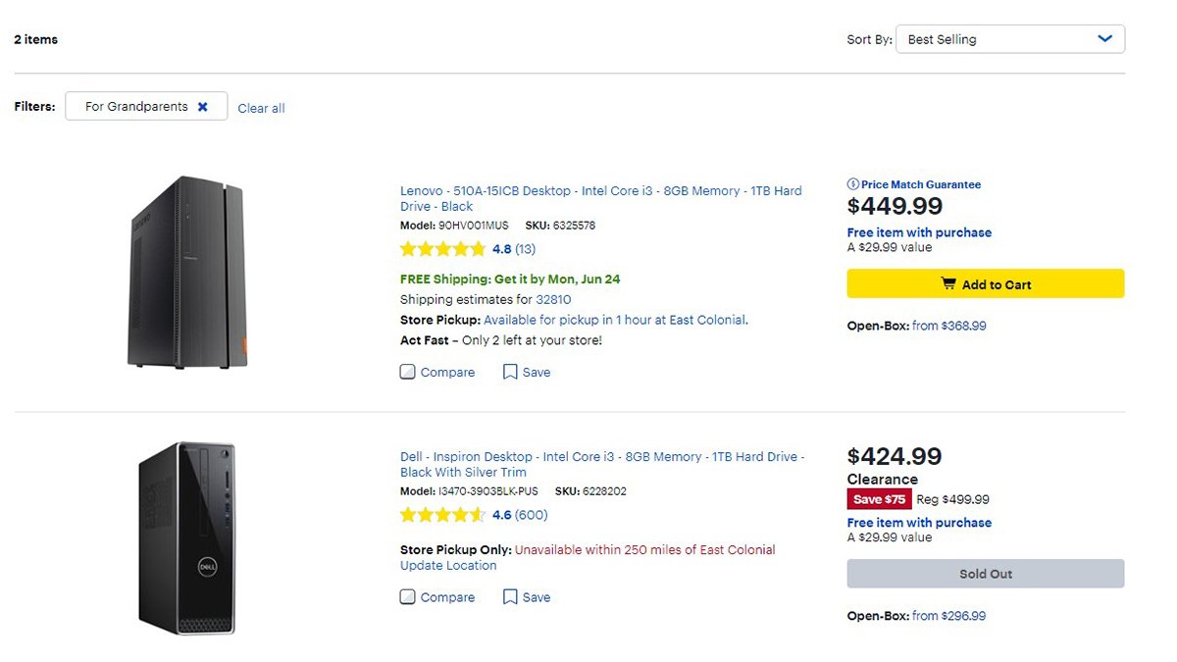This screenshot has height=662, width=1177.
Task: Click Clear all filters link
Action: click(261, 108)
